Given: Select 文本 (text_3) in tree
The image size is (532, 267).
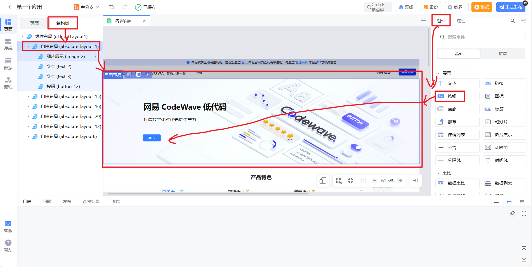Looking at the screenshot, I should tap(60, 77).
